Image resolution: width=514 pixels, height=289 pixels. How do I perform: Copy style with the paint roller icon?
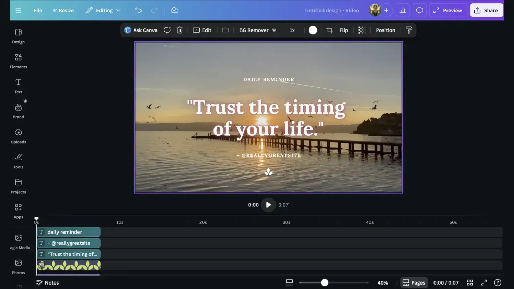(x=409, y=30)
